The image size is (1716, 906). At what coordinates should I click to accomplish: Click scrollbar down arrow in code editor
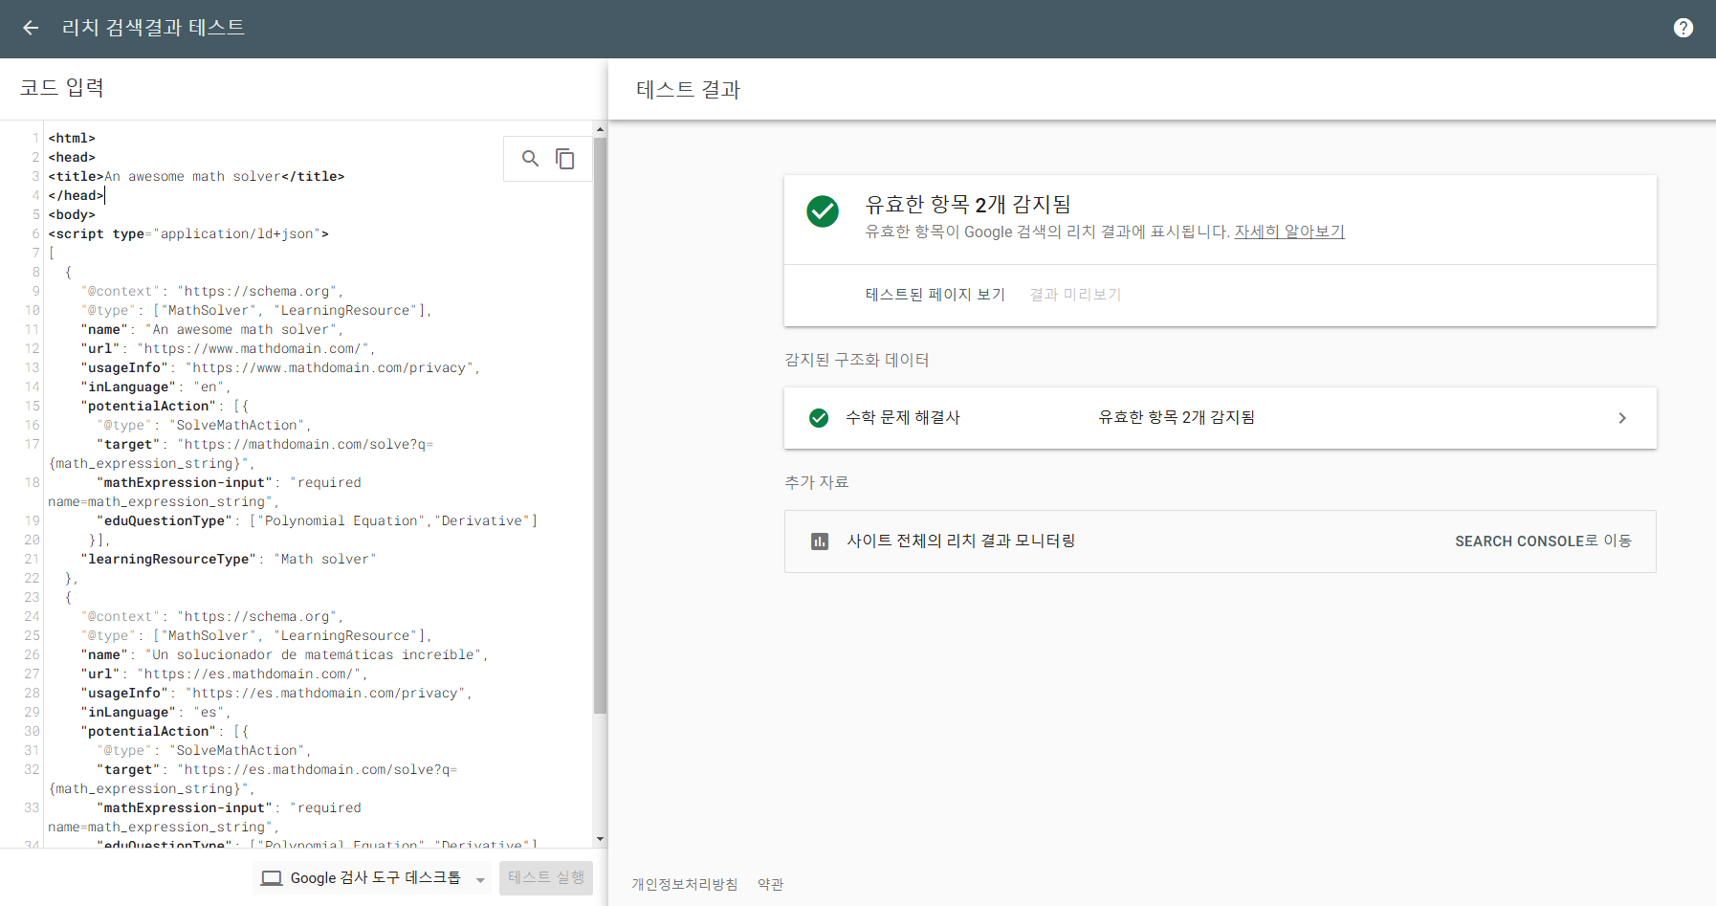(x=600, y=839)
